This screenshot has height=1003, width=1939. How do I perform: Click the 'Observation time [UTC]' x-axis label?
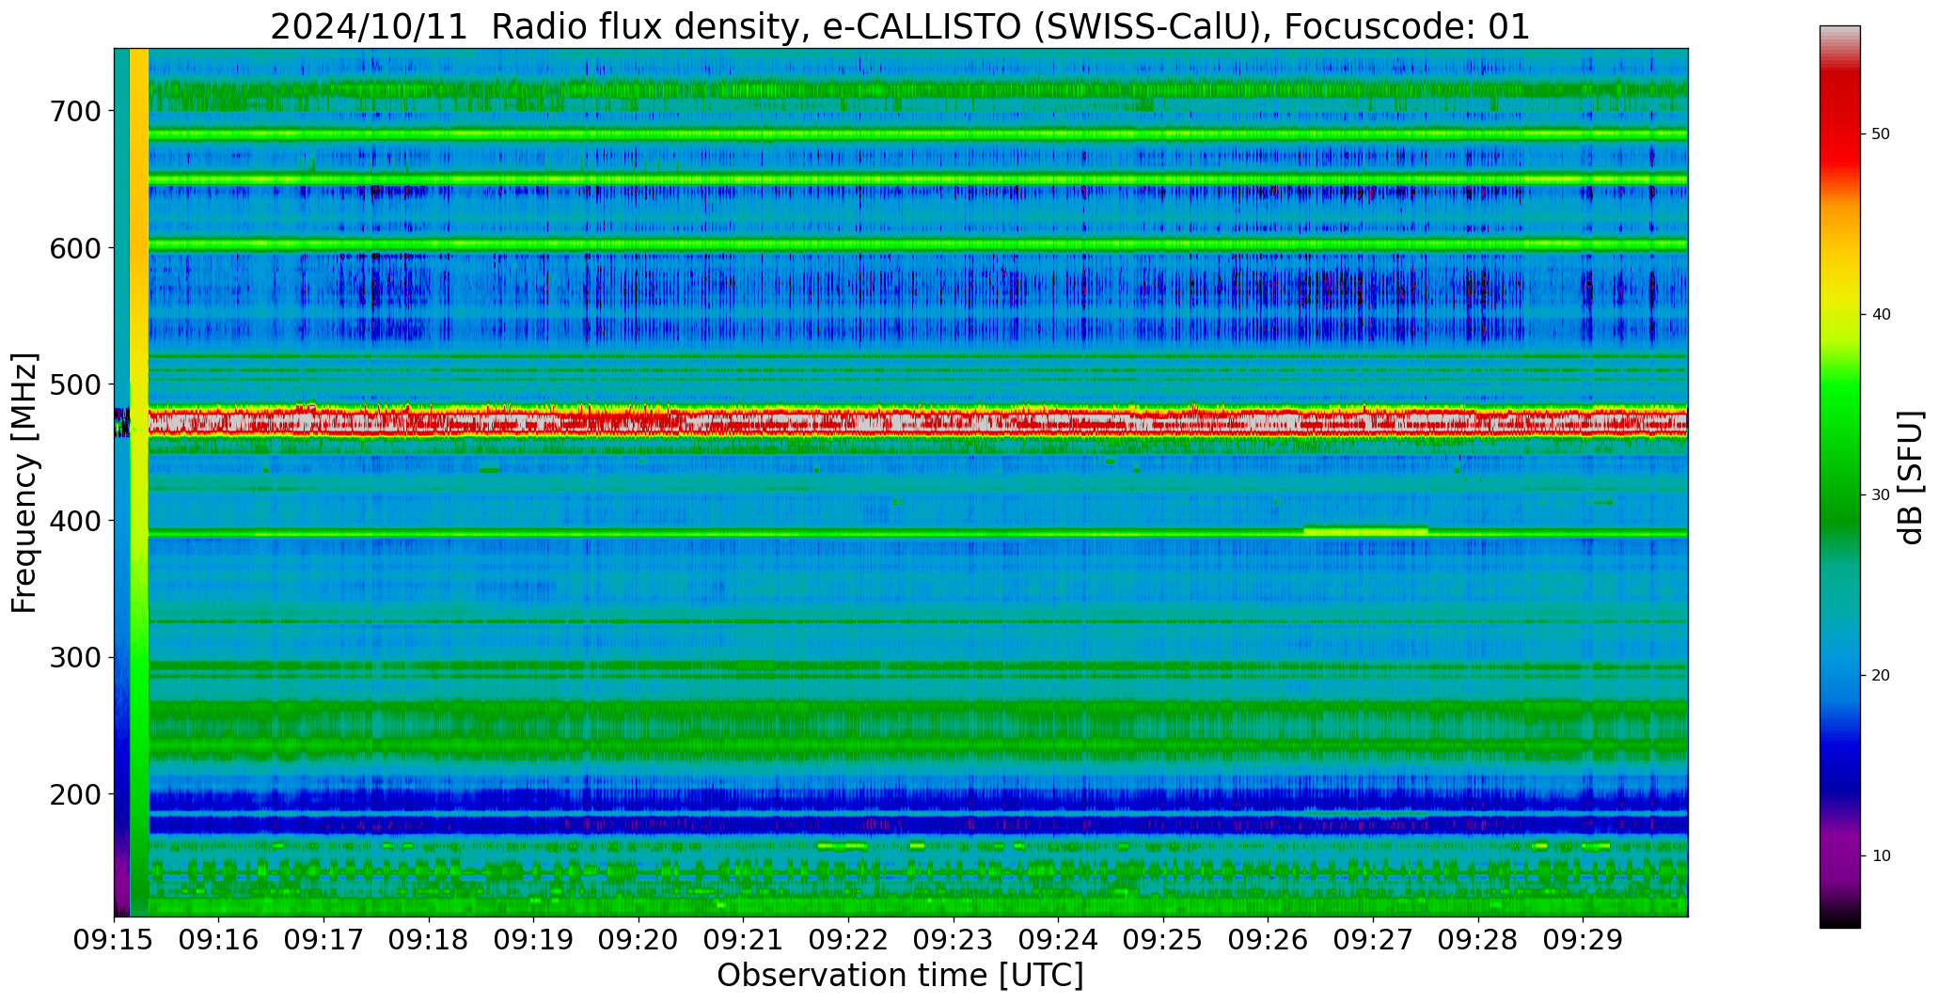pos(900,976)
